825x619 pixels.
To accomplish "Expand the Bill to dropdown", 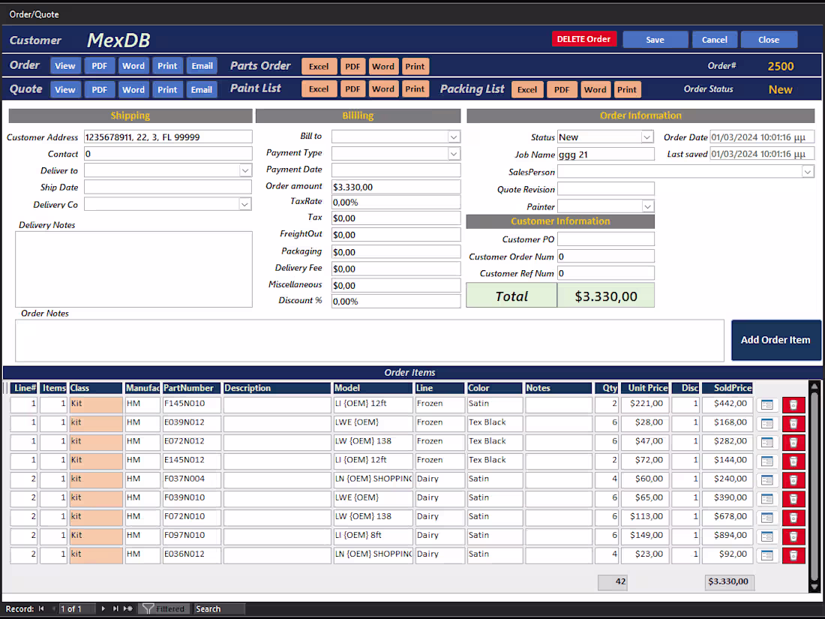I will pos(453,137).
